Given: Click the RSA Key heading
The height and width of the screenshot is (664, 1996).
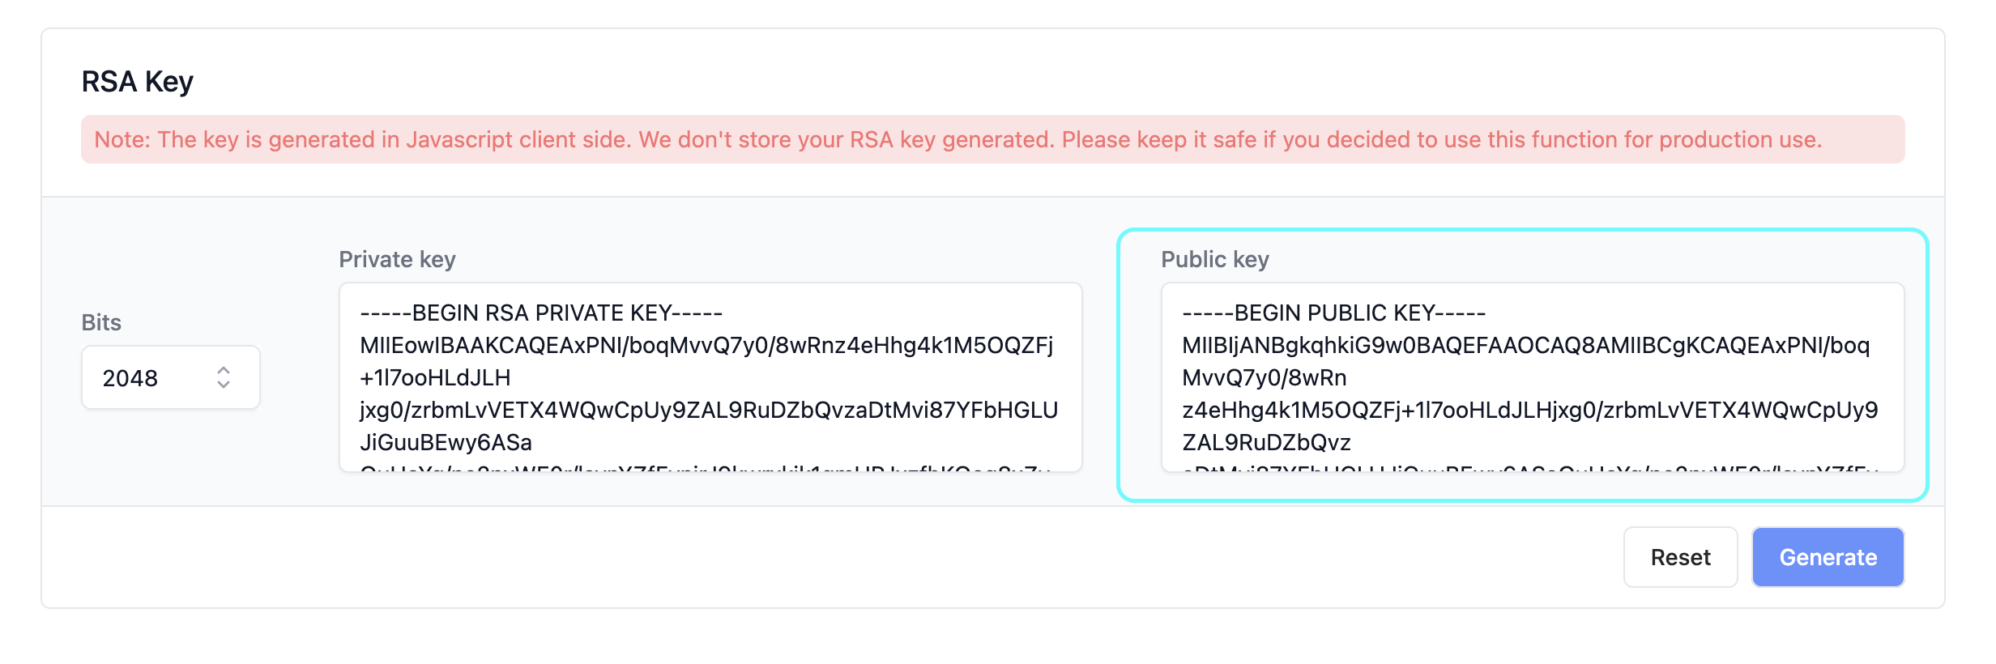Looking at the screenshot, I should point(138,82).
